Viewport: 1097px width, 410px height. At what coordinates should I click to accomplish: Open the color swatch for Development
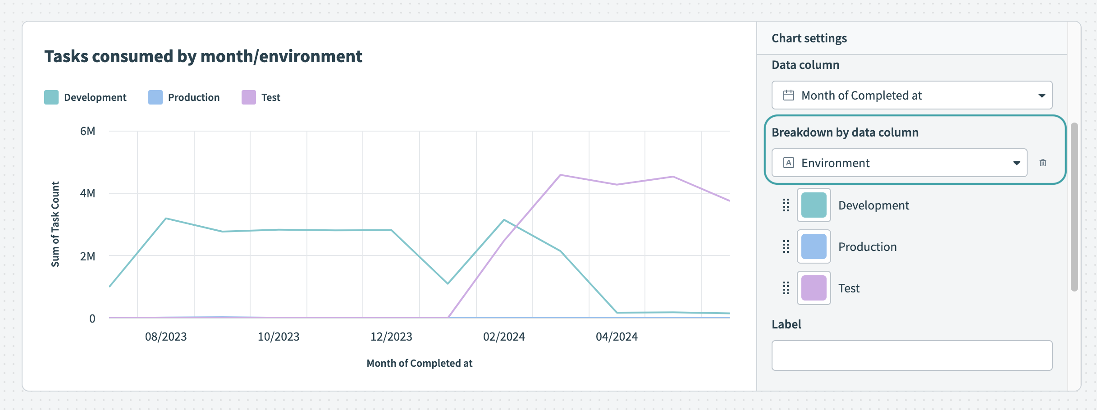(814, 205)
